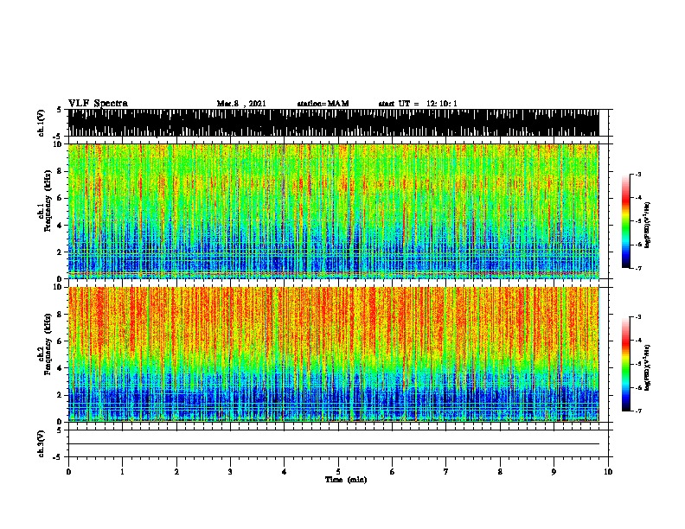685x529 pixels.
Task: Click the ch.2 color bar "-7" label
Action: point(637,411)
